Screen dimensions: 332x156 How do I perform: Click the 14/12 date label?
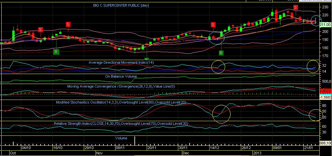[214, 148]
